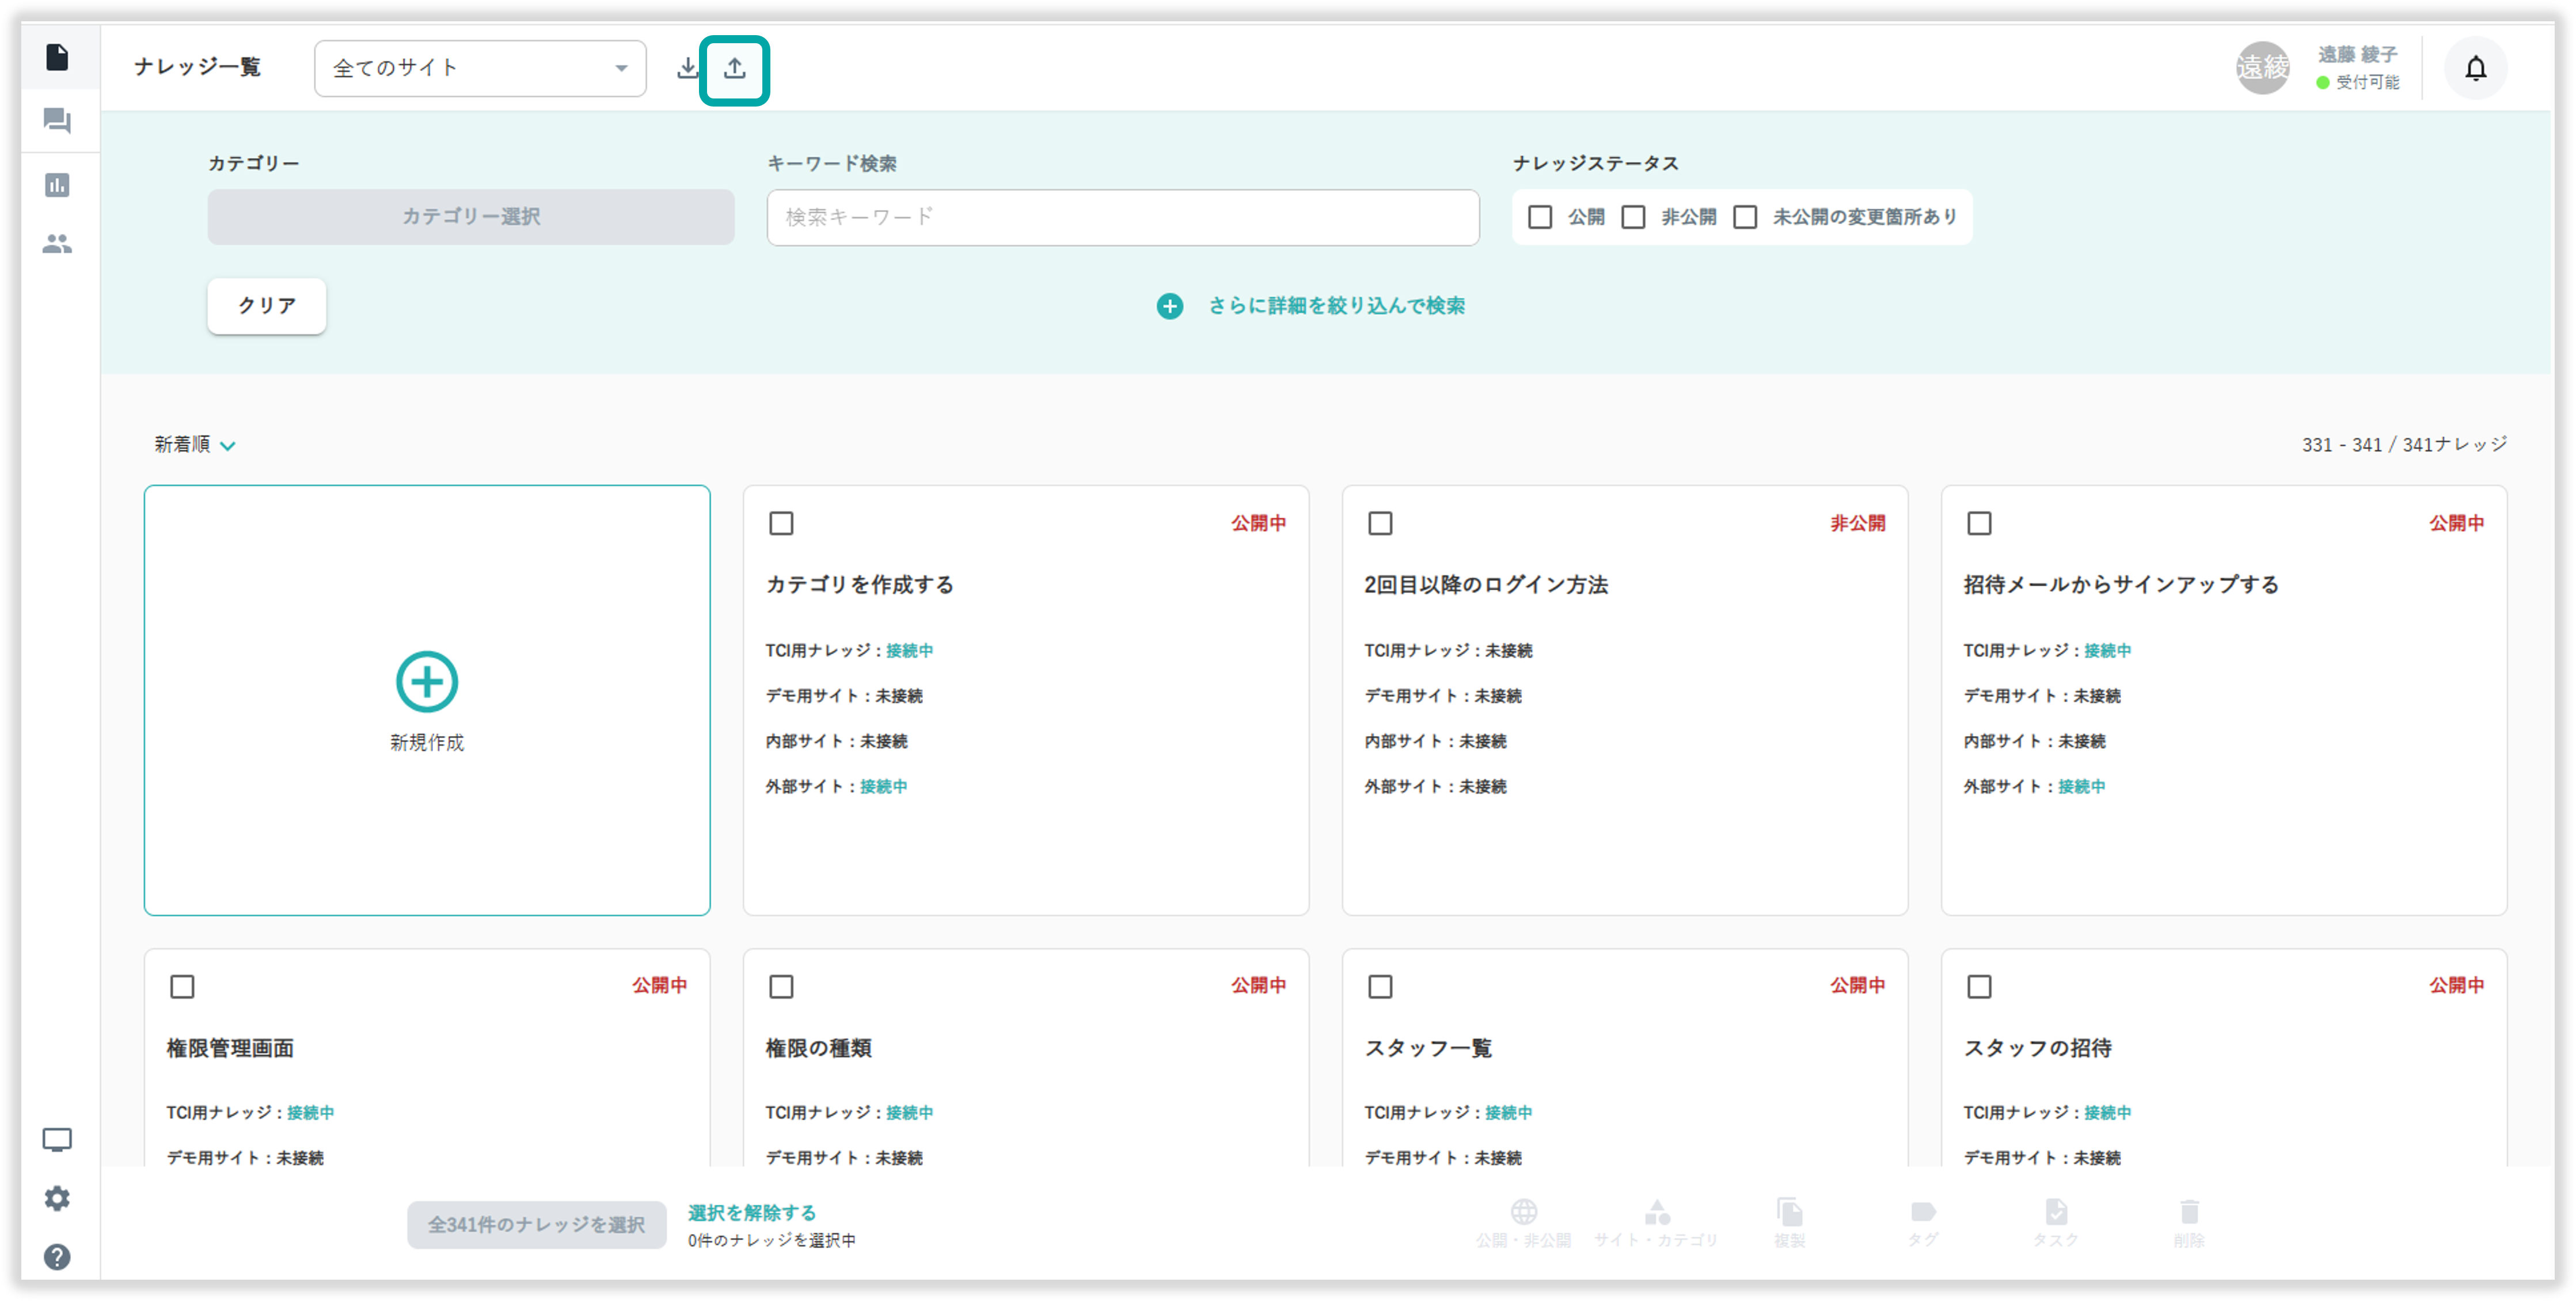Screen dimensions: 2576x1301
Task: Click 全341件のナレッジを選択 button
Action: pos(537,1225)
